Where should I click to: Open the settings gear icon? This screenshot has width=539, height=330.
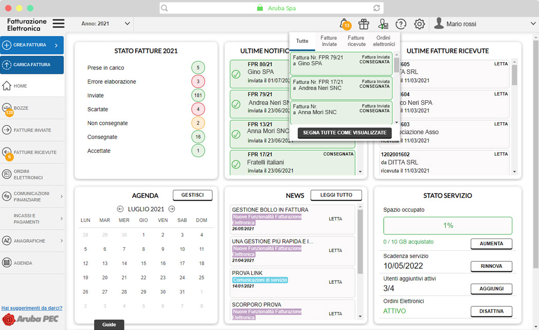pos(420,24)
